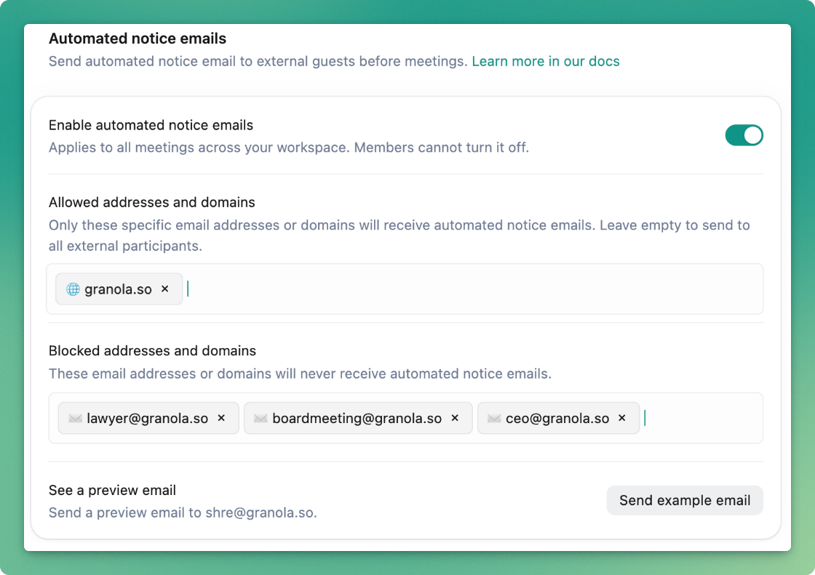Select the granola.so domain chip label
815x575 pixels.
(118, 289)
